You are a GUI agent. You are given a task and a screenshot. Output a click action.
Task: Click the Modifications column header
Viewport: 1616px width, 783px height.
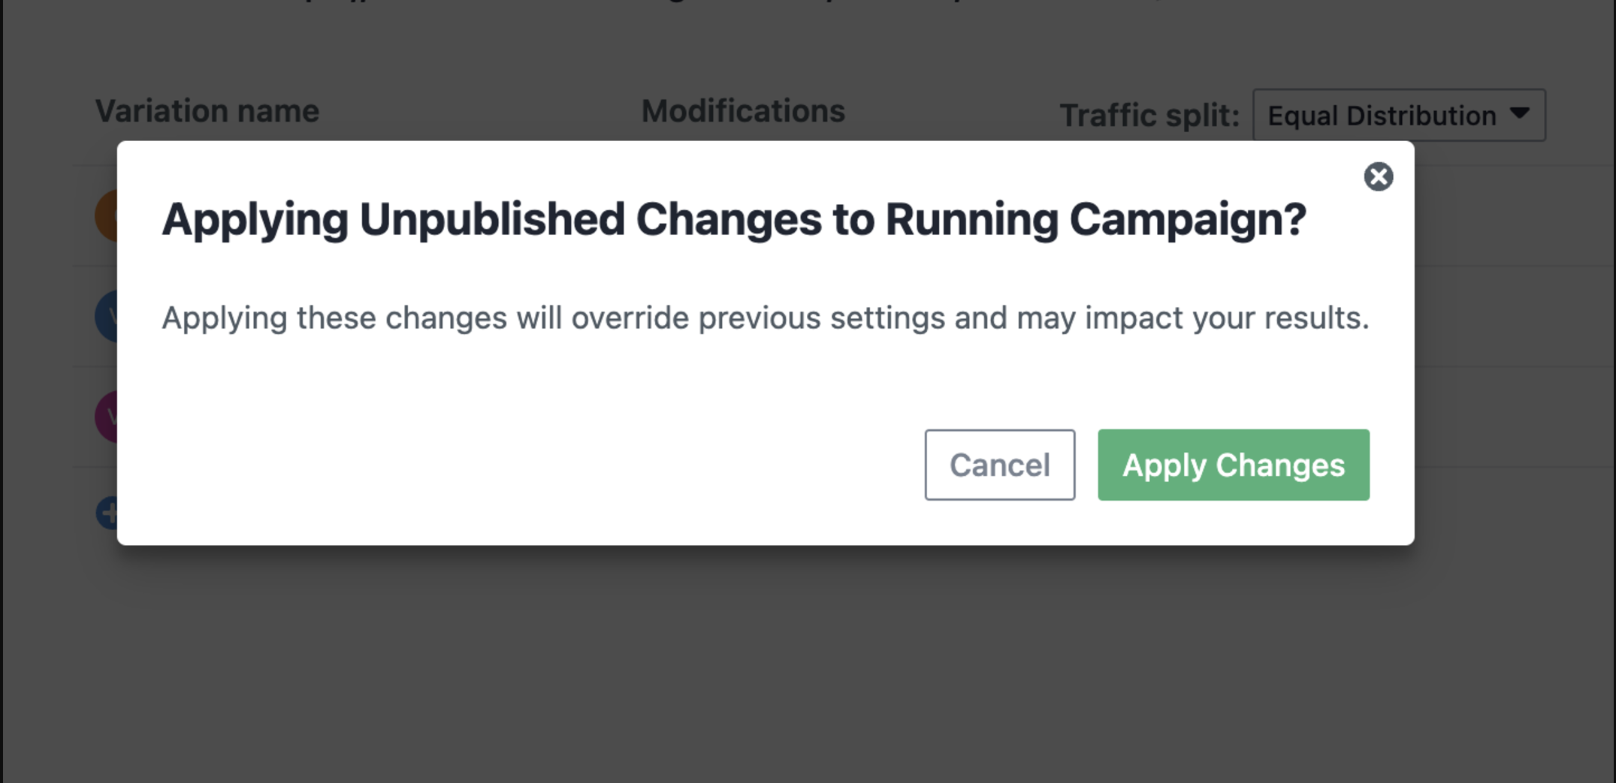click(x=743, y=111)
